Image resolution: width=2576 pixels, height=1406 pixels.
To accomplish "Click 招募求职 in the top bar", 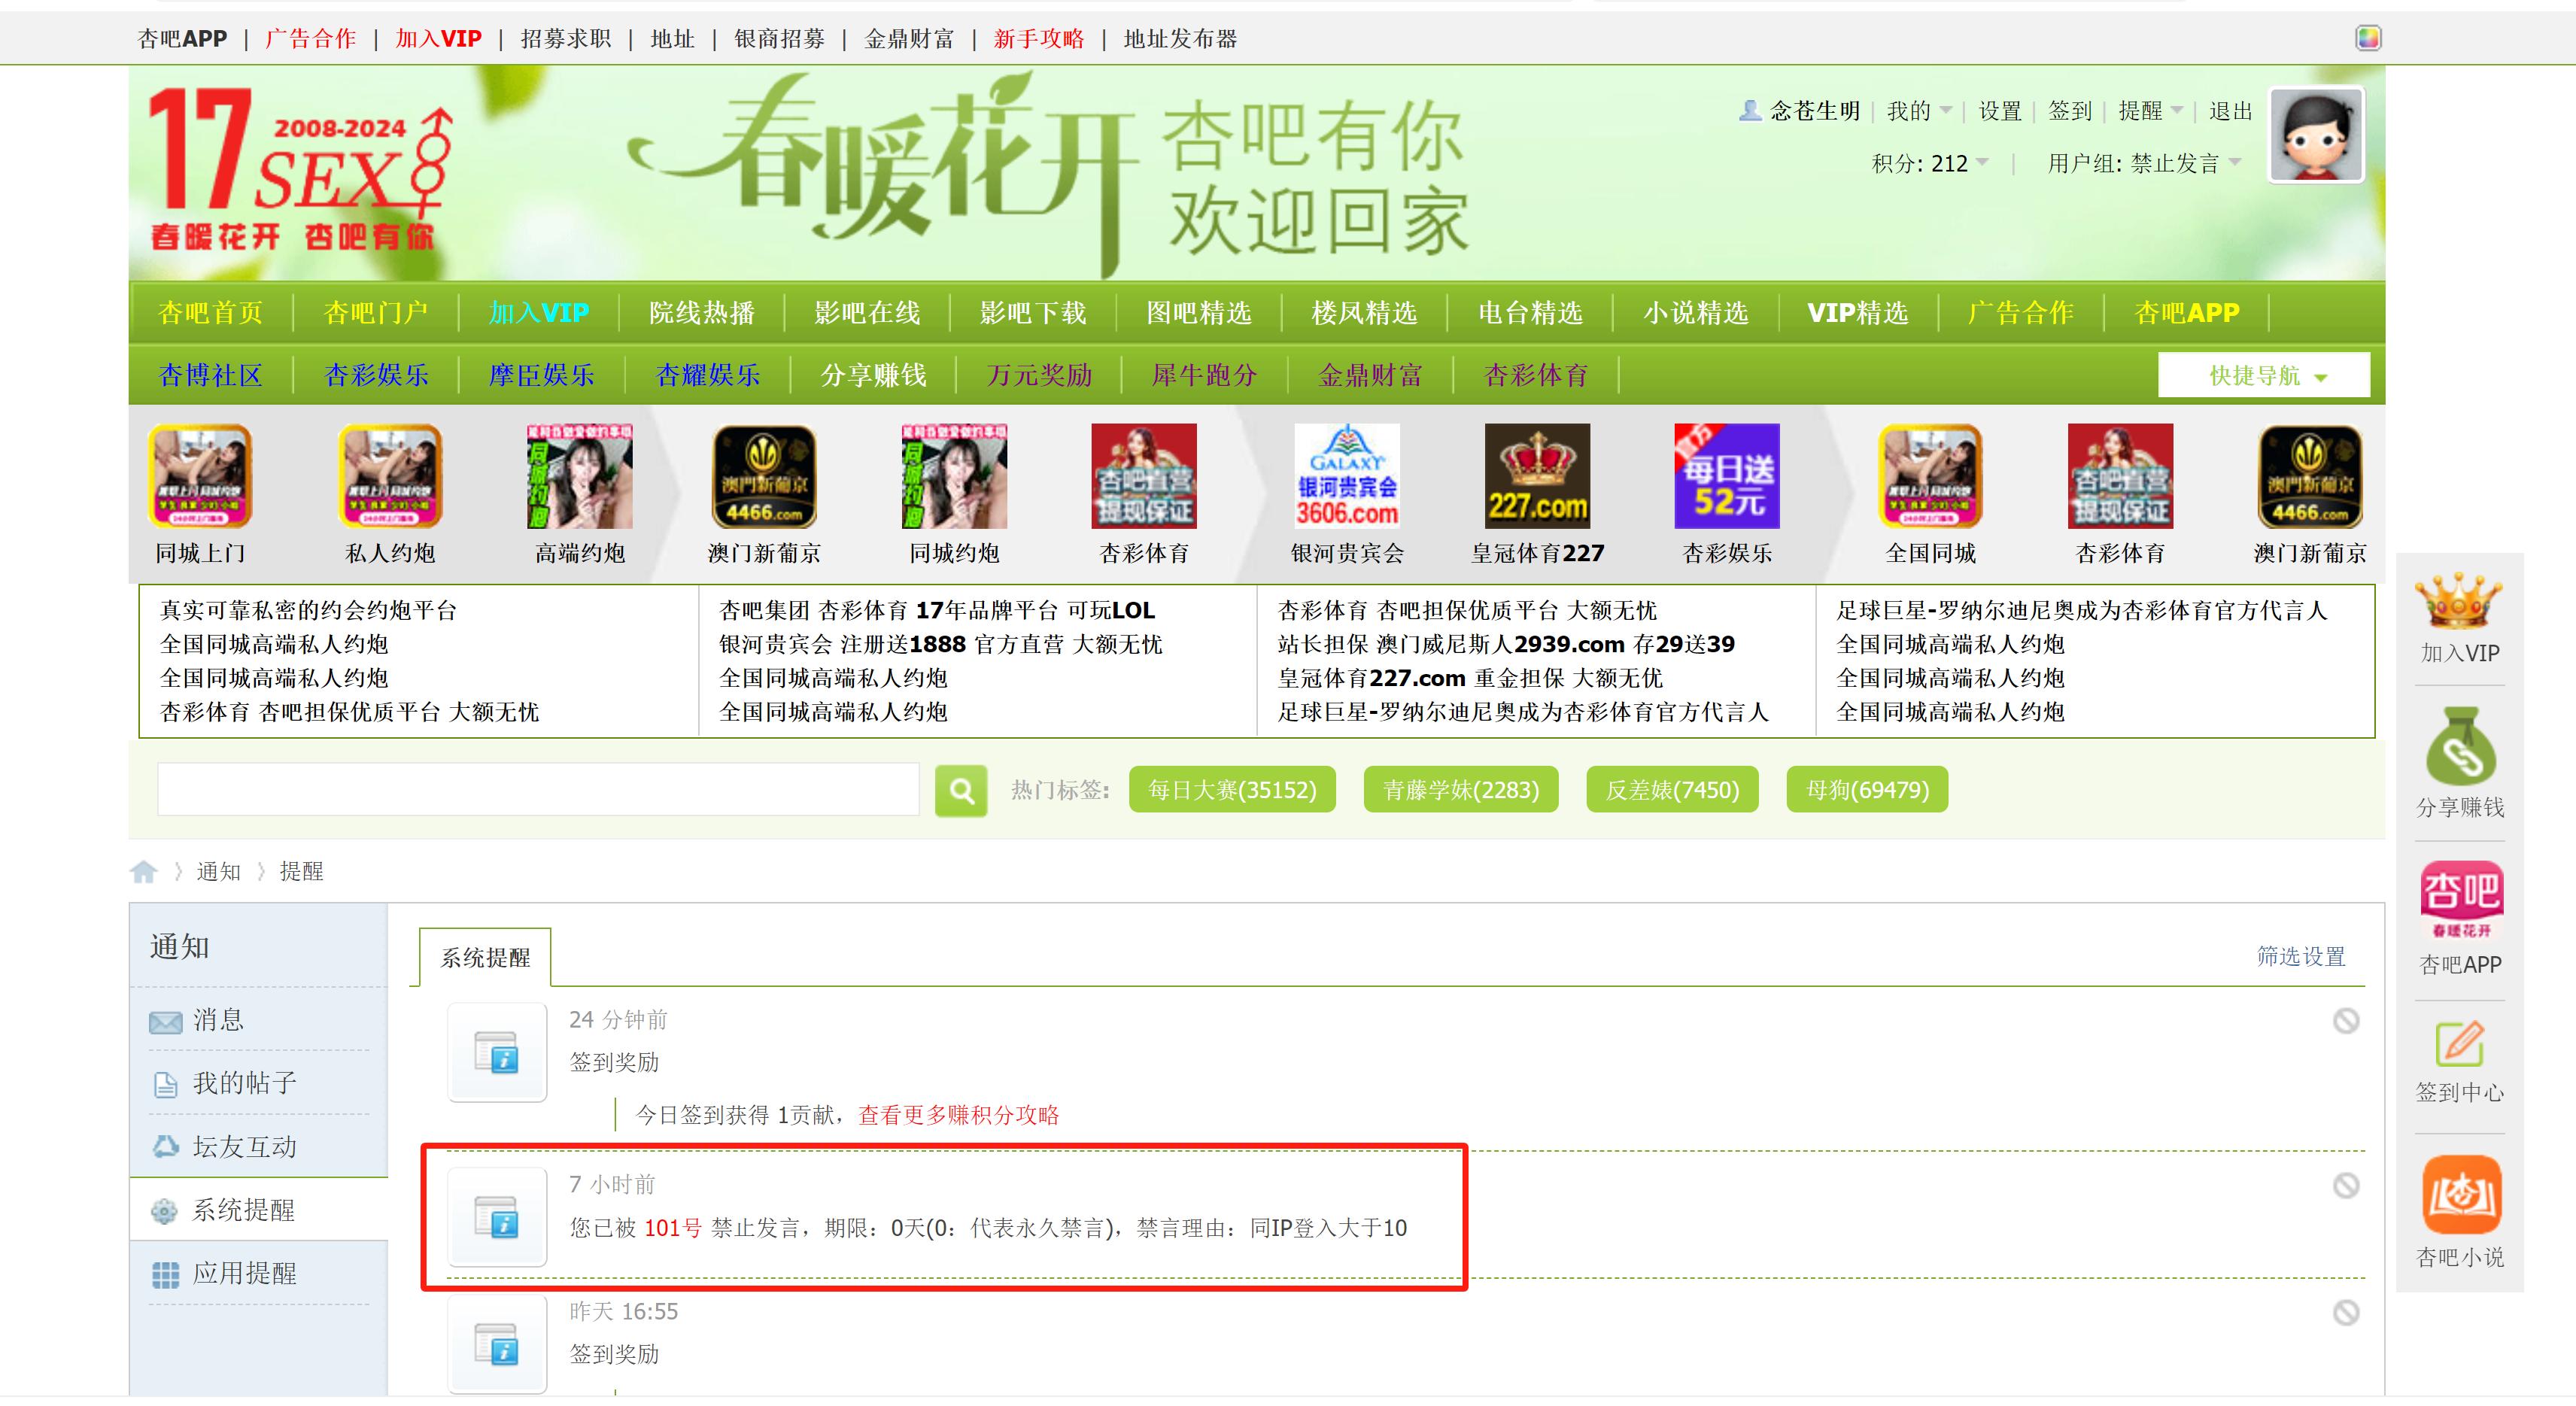I will click(565, 39).
